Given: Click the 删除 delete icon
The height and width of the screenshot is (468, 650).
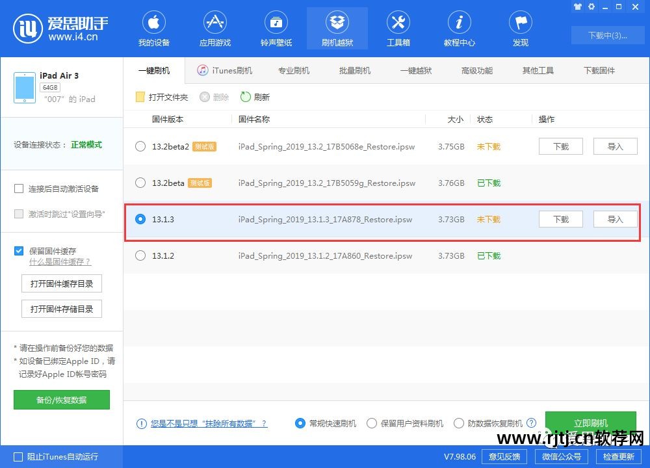Looking at the screenshot, I should click(x=204, y=97).
